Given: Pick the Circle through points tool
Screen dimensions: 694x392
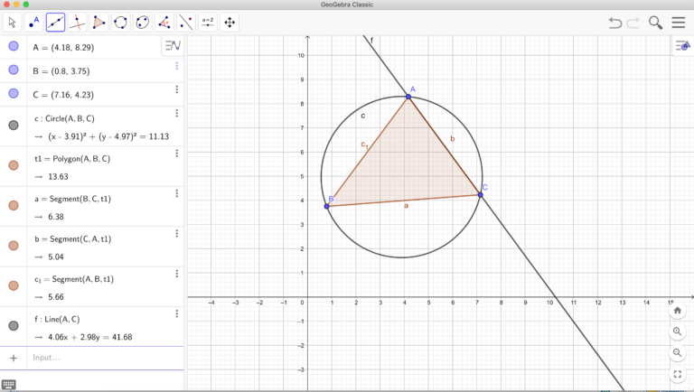Looking at the screenshot, I should coord(121,23).
